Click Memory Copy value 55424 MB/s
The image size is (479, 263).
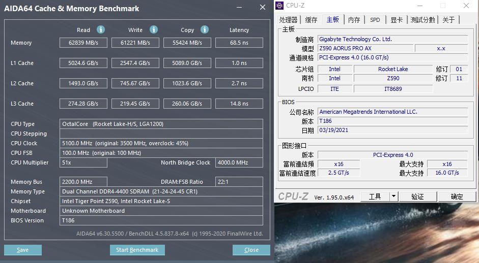(187, 43)
